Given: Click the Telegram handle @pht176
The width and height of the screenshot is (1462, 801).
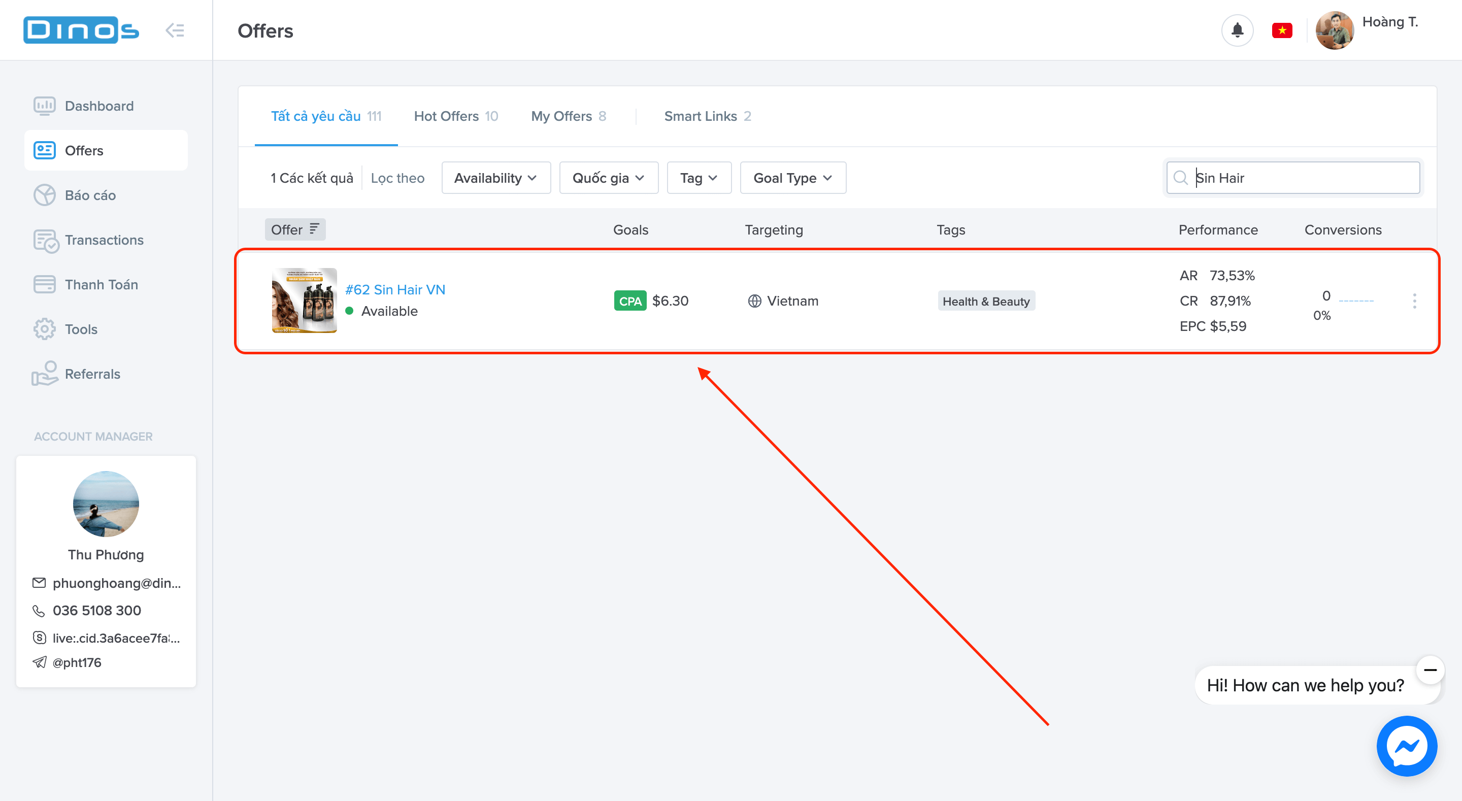Looking at the screenshot, I should (x=77, y=662).
